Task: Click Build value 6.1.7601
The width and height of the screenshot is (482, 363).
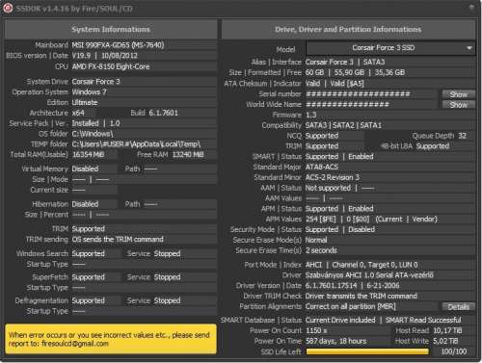Action: pyautogui.click(x=163, y=113)
